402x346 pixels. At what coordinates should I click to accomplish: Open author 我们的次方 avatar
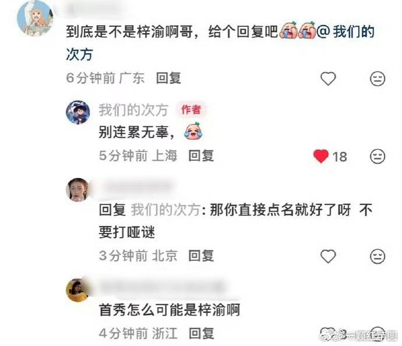coord(78,112)
